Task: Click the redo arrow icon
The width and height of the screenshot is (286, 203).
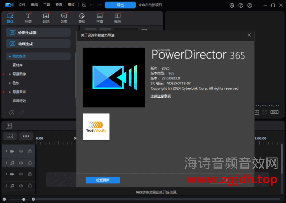Action: (x=99, y=5)
